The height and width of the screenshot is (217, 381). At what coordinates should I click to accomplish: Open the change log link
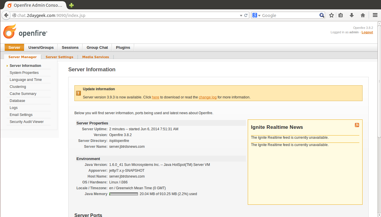(208, 97)
